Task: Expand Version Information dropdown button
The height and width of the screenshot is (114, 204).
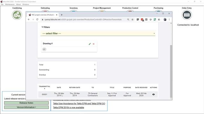Action: pyautogui.click(x=26, y=107)
